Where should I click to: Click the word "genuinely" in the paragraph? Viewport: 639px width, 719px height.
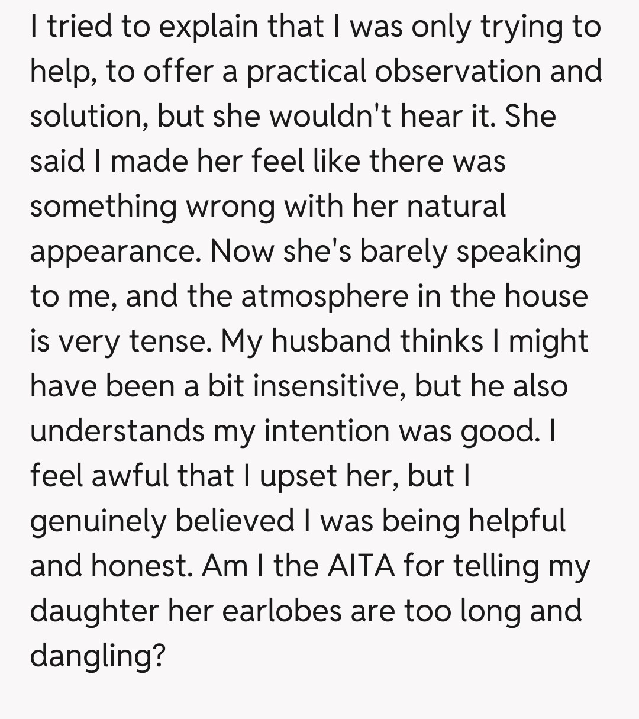coord(99,522)
